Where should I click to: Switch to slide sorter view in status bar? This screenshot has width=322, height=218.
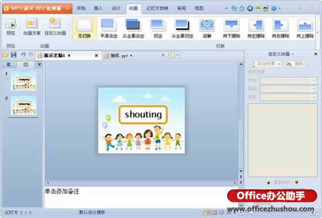click(x=214, y=213)
